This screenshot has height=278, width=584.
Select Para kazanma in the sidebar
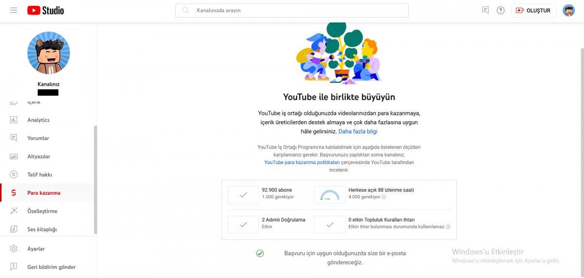tap(47, 193)
